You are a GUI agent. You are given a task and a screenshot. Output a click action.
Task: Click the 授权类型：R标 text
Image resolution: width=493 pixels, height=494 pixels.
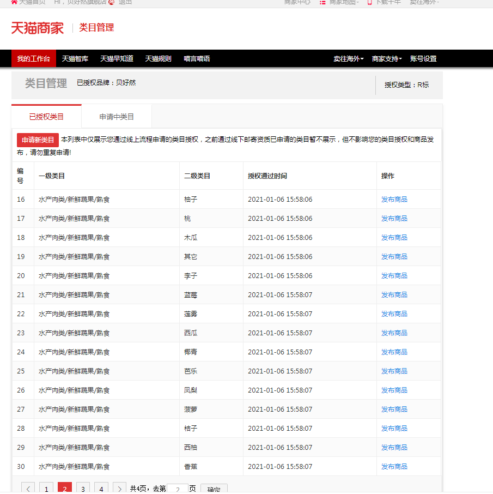click(x=406, y=85)
